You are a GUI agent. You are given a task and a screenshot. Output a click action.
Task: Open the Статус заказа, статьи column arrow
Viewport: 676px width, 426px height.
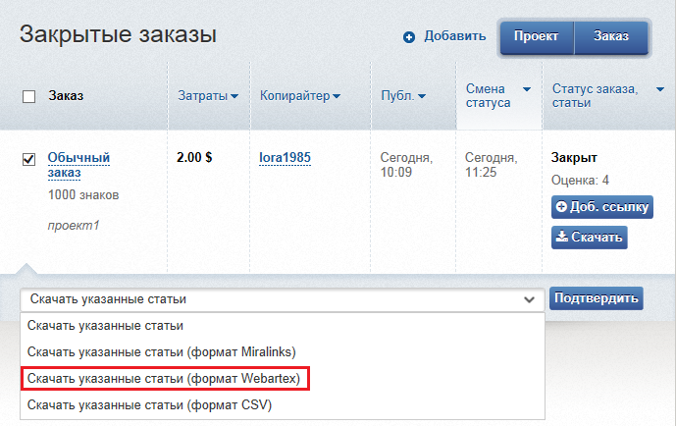656,89
